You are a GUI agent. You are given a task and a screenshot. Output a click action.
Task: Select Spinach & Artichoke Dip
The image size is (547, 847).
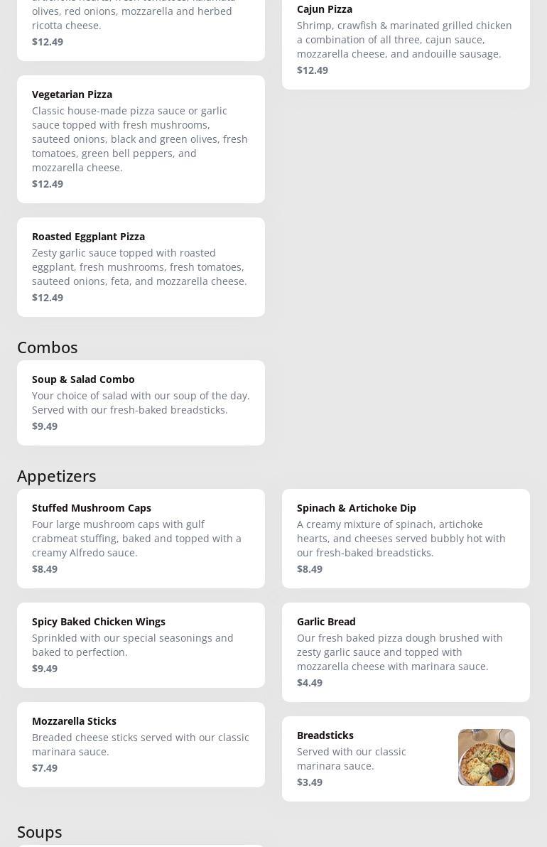pos(406,539)
